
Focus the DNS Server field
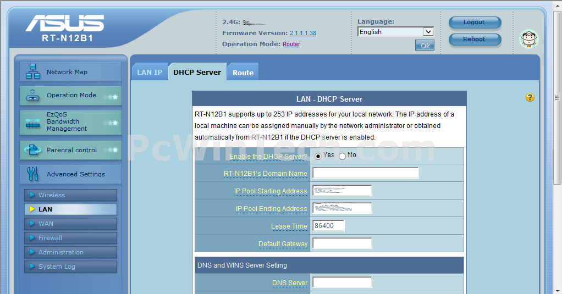342,282
